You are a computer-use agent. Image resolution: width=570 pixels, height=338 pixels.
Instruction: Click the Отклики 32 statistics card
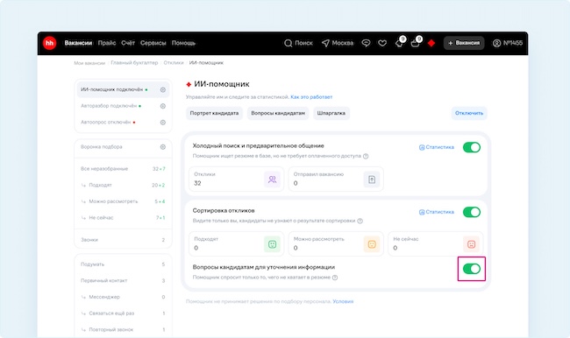tap(236, 179)
